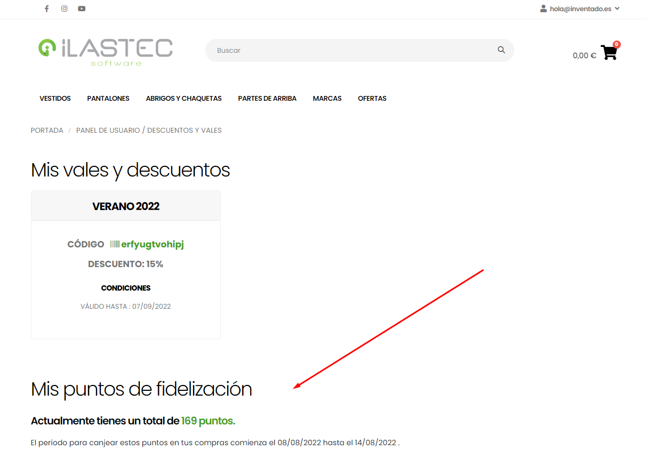Open the shopping cart icon
The image size is (647, 474).
click(609, 53)
